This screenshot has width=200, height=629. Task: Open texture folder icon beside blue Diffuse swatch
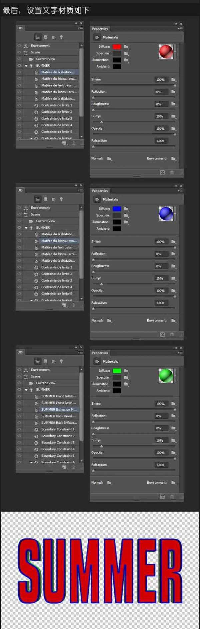(126, 209)
